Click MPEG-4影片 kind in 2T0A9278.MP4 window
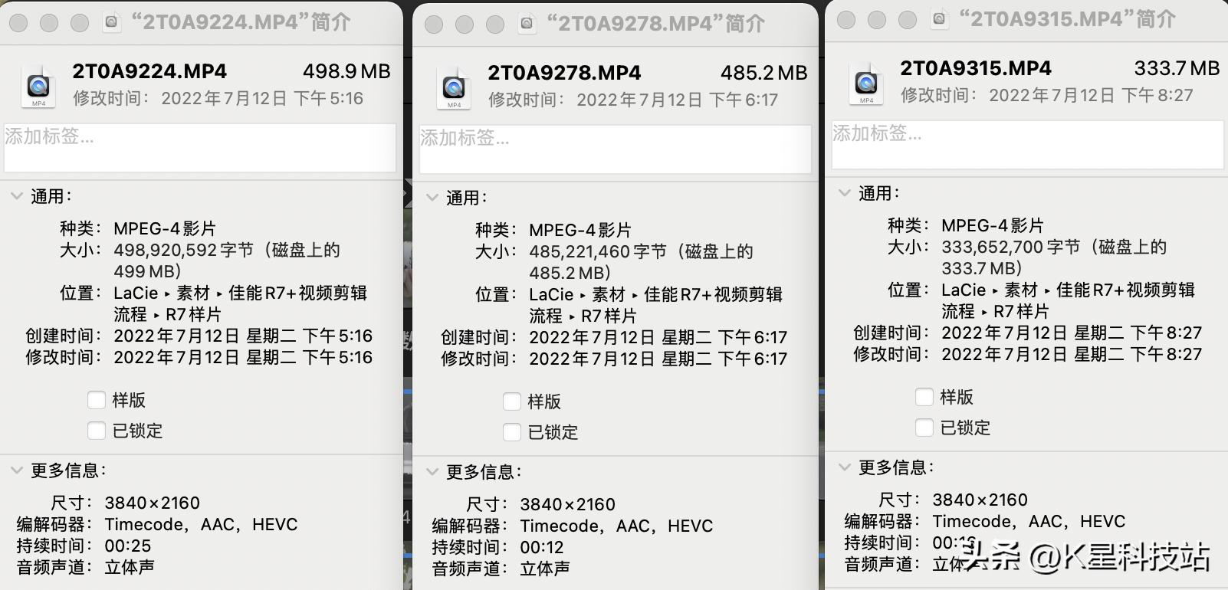Viewport: 1228px width, 590px height. tap(580, 231)
